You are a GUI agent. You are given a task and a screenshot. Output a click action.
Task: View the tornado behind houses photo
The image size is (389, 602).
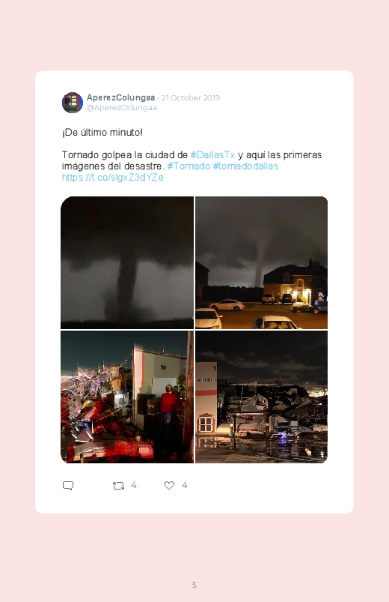pos(261,262)
